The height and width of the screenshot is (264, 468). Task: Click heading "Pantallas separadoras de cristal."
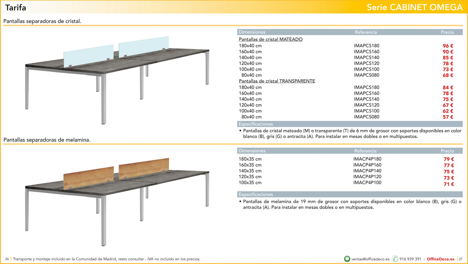(42, 21)
